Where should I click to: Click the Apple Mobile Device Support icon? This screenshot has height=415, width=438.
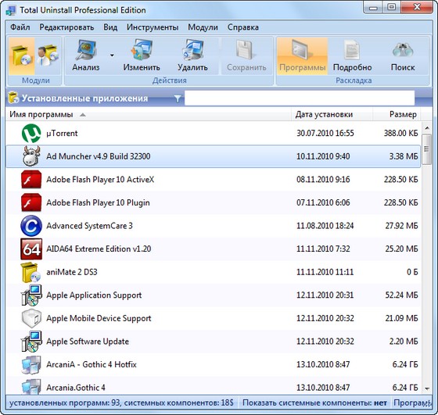31,318
